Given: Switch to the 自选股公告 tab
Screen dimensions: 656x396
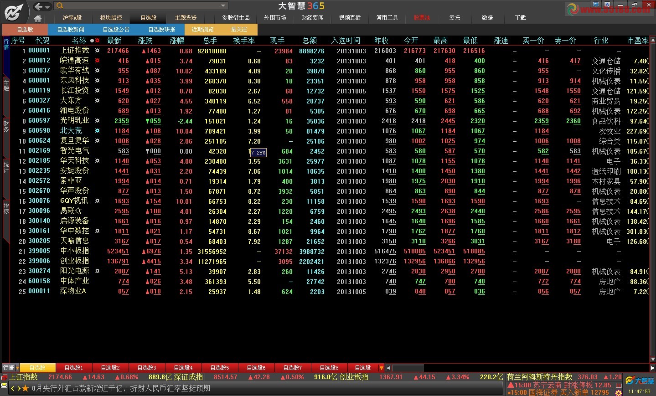Looking at the screenshot, I should pos(116,30).
